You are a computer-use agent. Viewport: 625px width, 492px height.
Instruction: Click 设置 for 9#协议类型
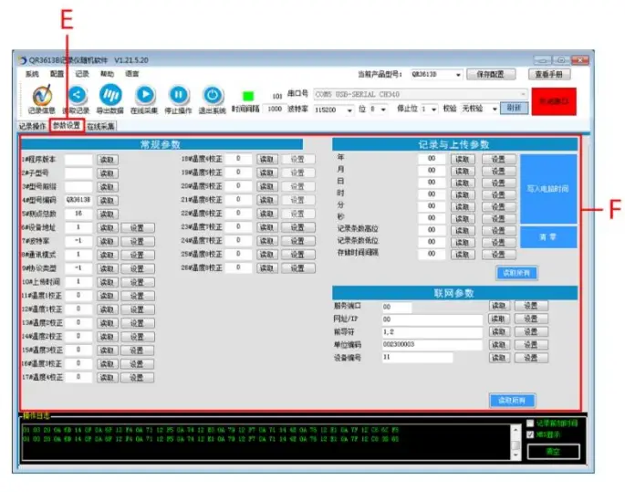137,268
